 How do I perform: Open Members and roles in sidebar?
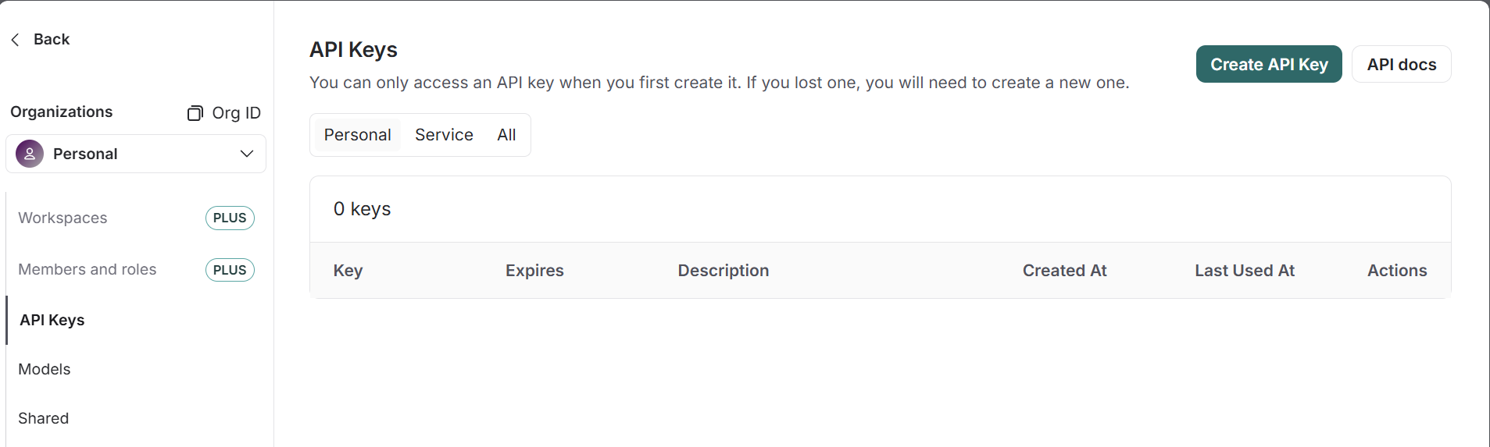[88, 269]
